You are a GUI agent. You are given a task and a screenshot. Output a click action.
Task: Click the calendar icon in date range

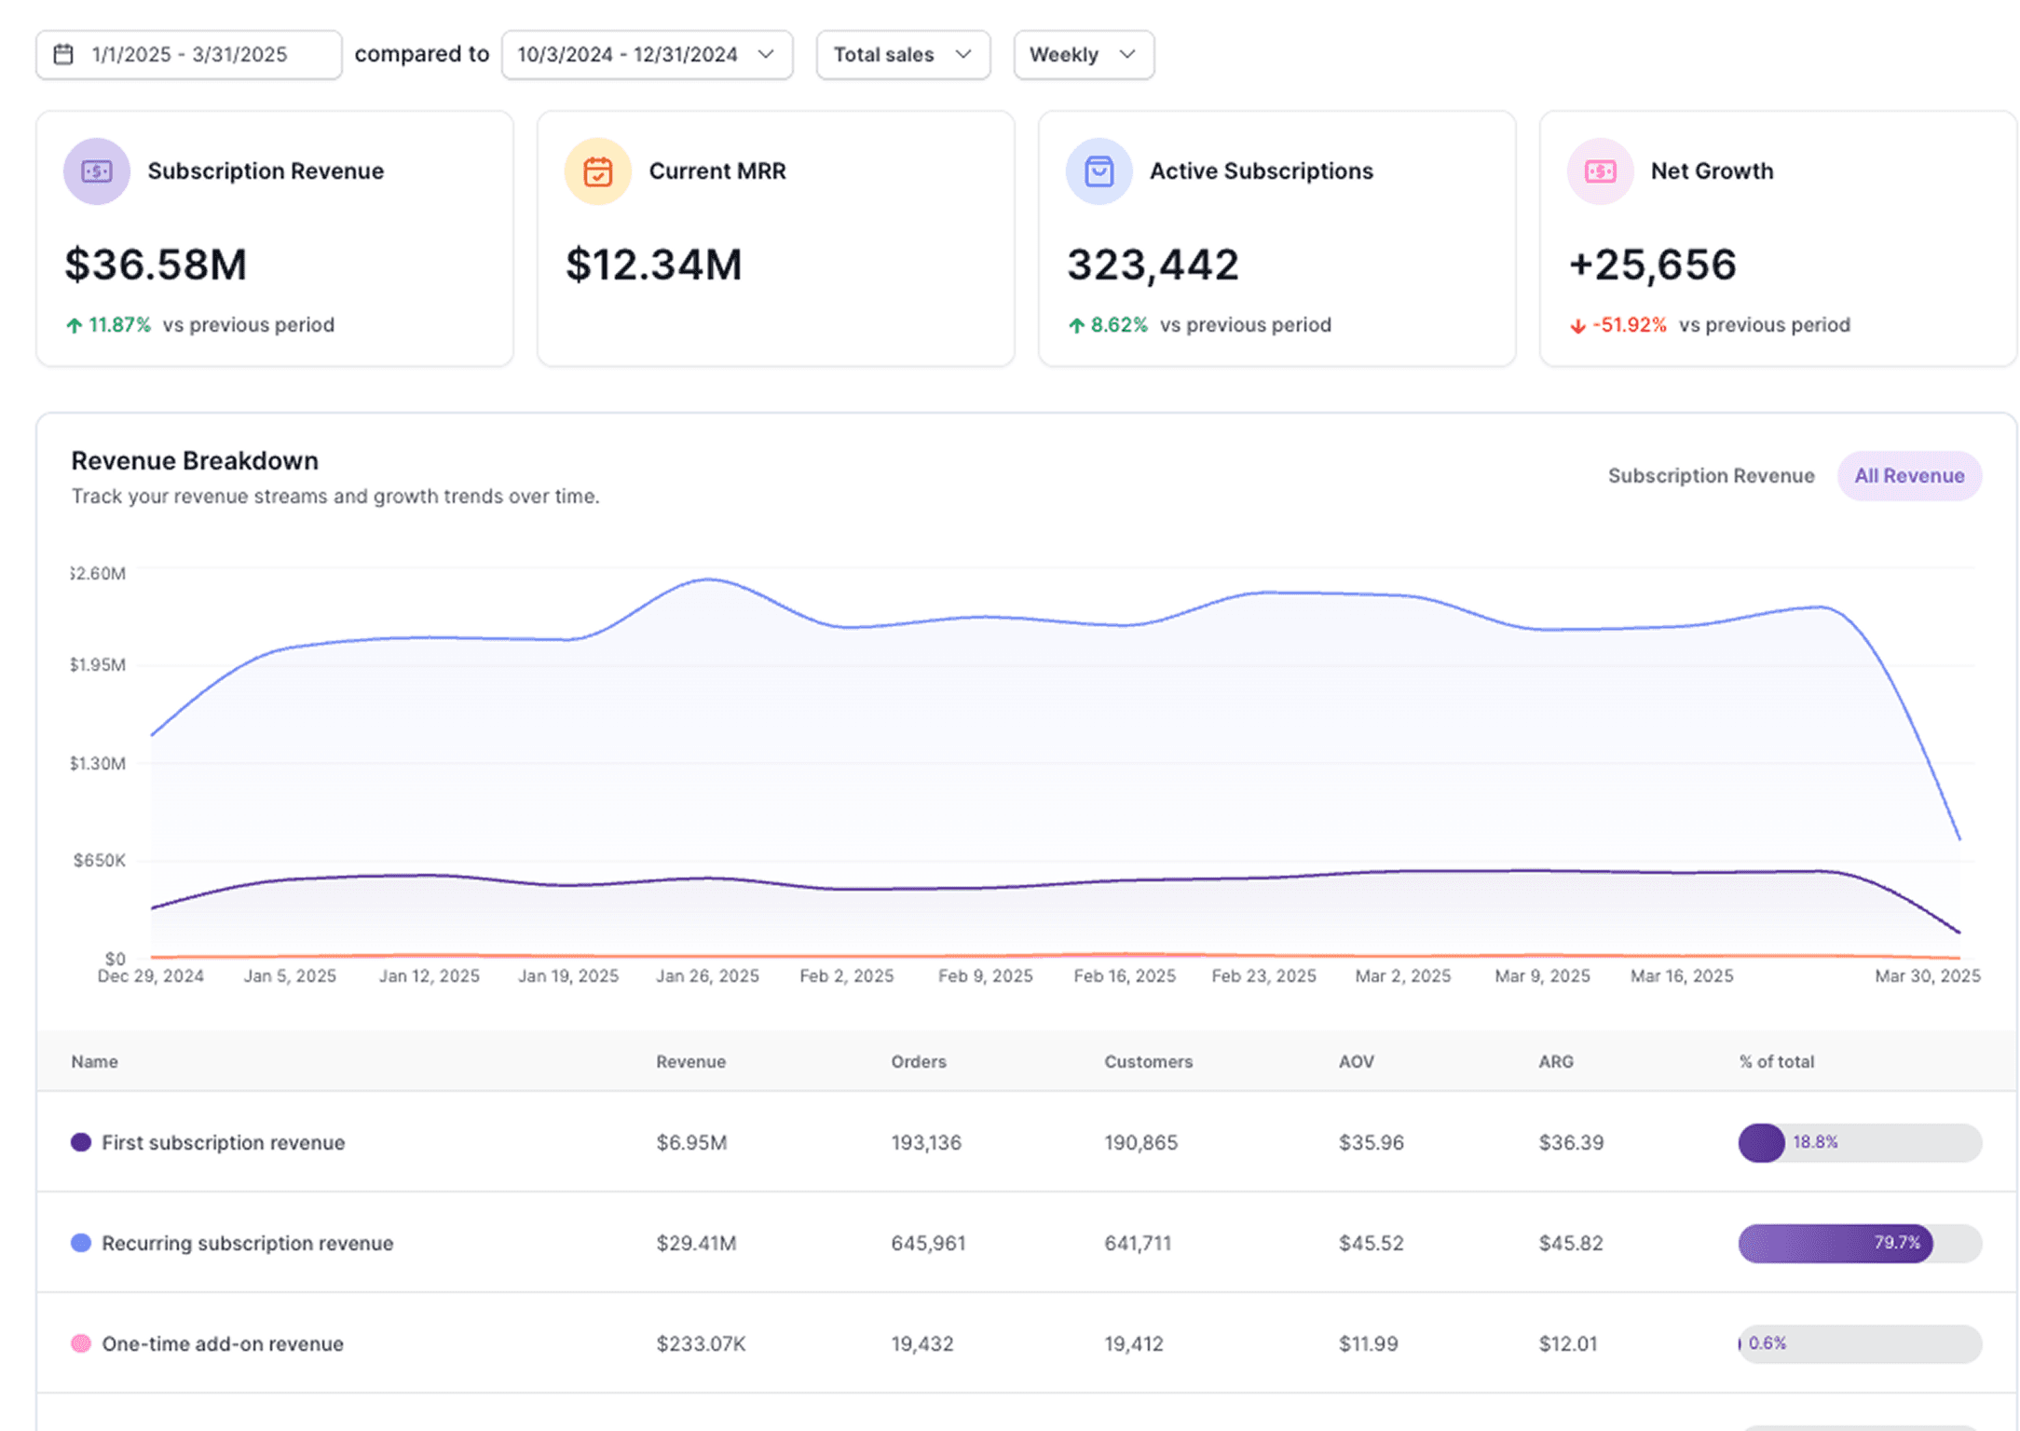pos(63,54)
